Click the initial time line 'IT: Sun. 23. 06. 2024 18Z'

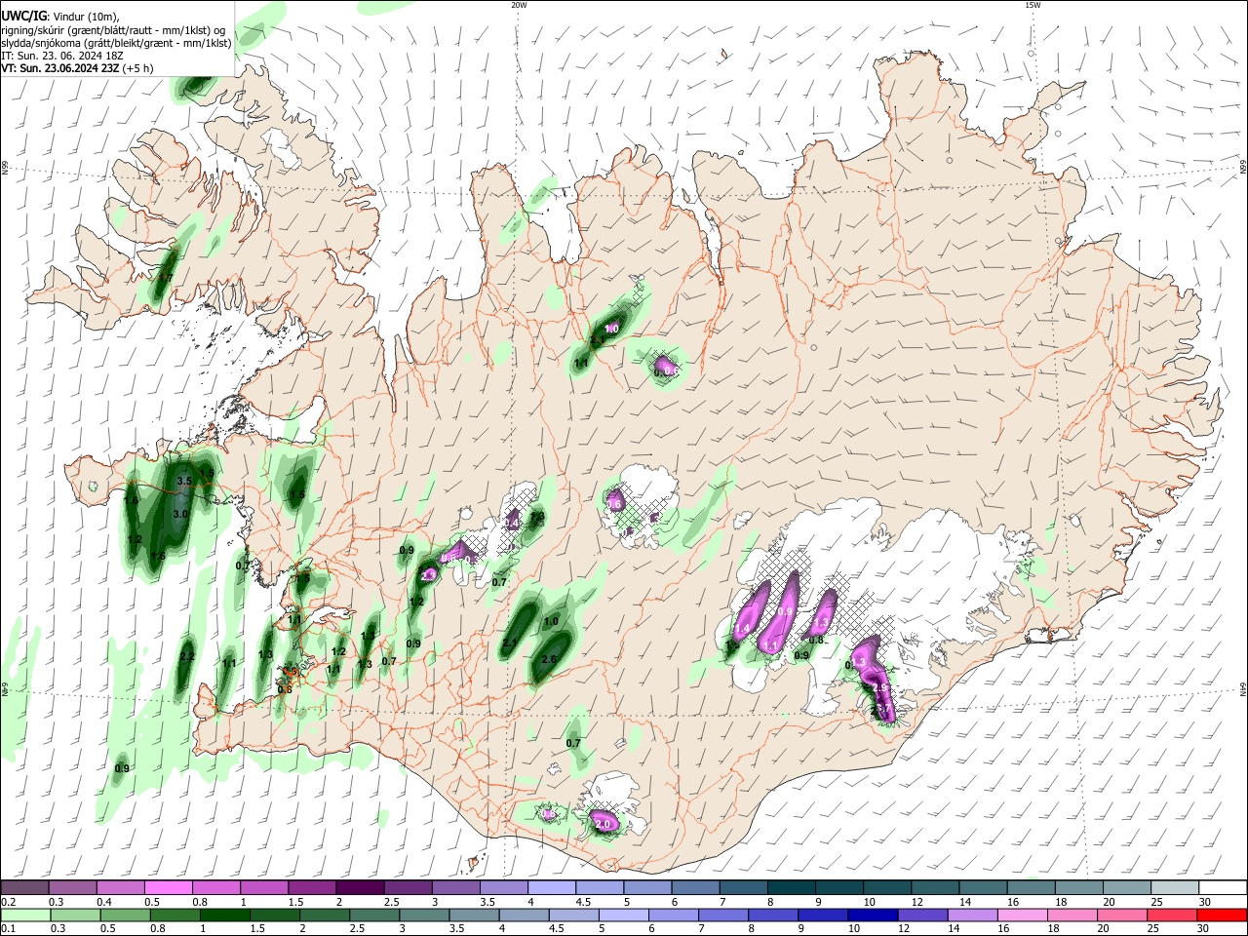click(62, 56)
